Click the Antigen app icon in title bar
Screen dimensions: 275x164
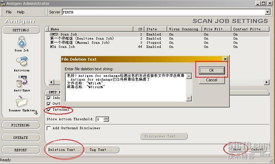pos(3,3)
